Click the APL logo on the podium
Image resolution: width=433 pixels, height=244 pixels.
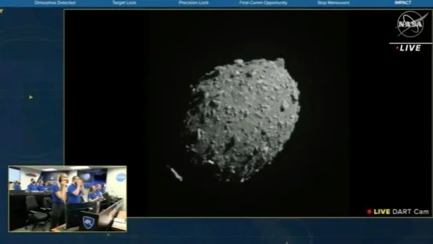click(89, 222)
